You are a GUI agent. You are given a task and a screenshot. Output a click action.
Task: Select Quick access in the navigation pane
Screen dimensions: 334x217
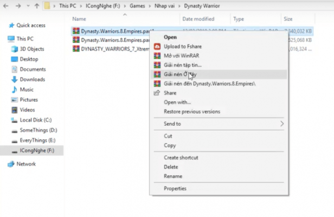tap(30, 25)
